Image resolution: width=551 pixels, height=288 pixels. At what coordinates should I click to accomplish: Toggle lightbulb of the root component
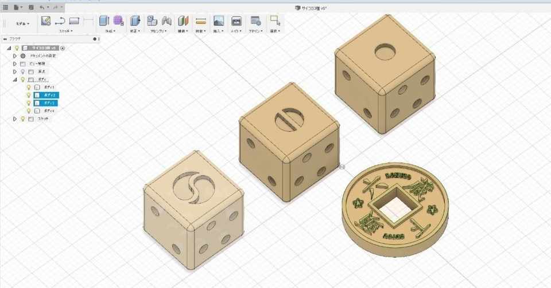pyautogui.click(x=17, y=48)
